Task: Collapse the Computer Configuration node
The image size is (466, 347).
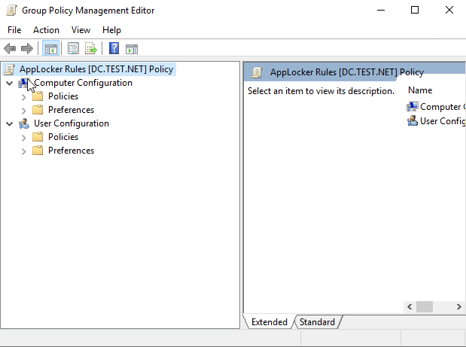Action: click(x=9, y=83)
